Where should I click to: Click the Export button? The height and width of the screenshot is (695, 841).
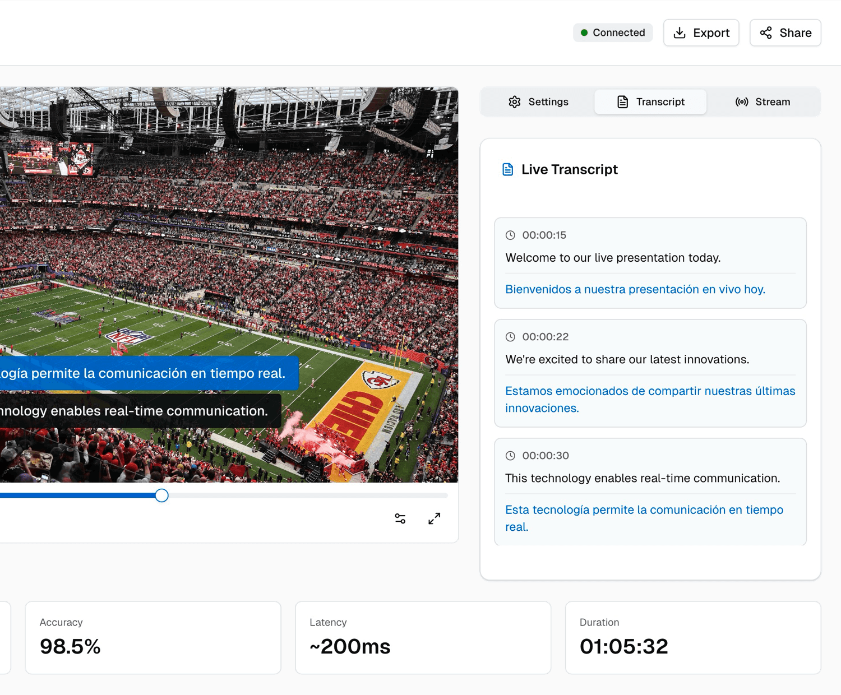point(701,33)
